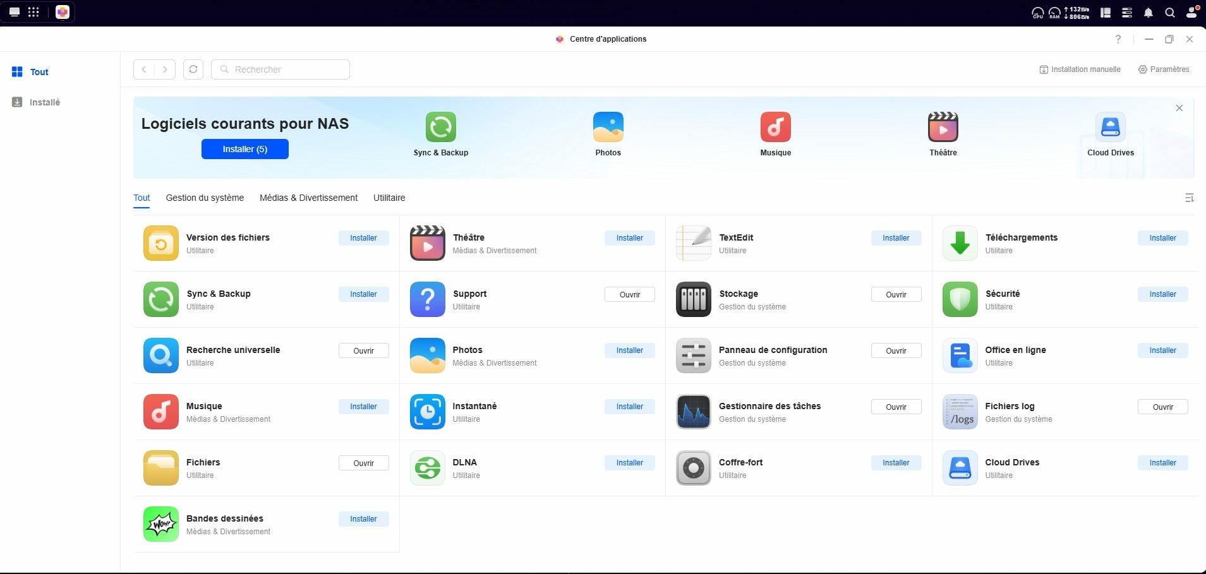Switch to the Médias & Divertissement tab
The width and height of the screenshot is (1206, 574).
(x=308, y=198)
